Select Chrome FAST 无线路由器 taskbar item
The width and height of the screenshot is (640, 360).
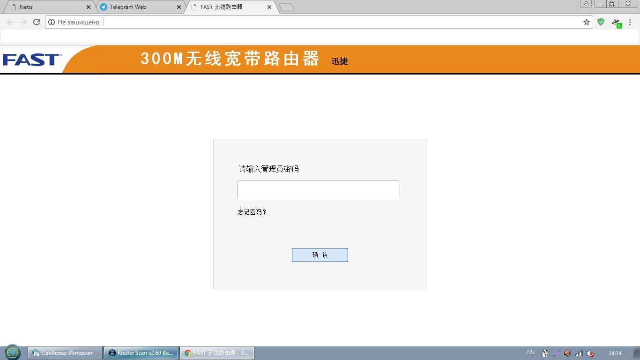pos(217,353)
